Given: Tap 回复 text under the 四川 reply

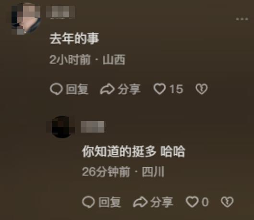Looking at the screenshot, I should 109,202.
